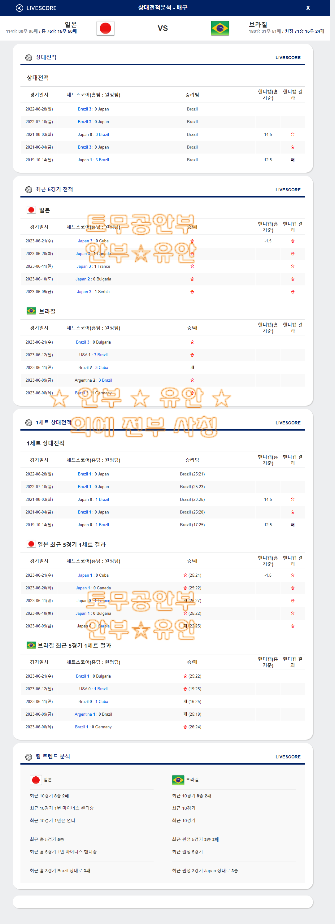Click the 경기일시 column header in 상대전적 table
The image size is (335, 924).
pos(39,95)
